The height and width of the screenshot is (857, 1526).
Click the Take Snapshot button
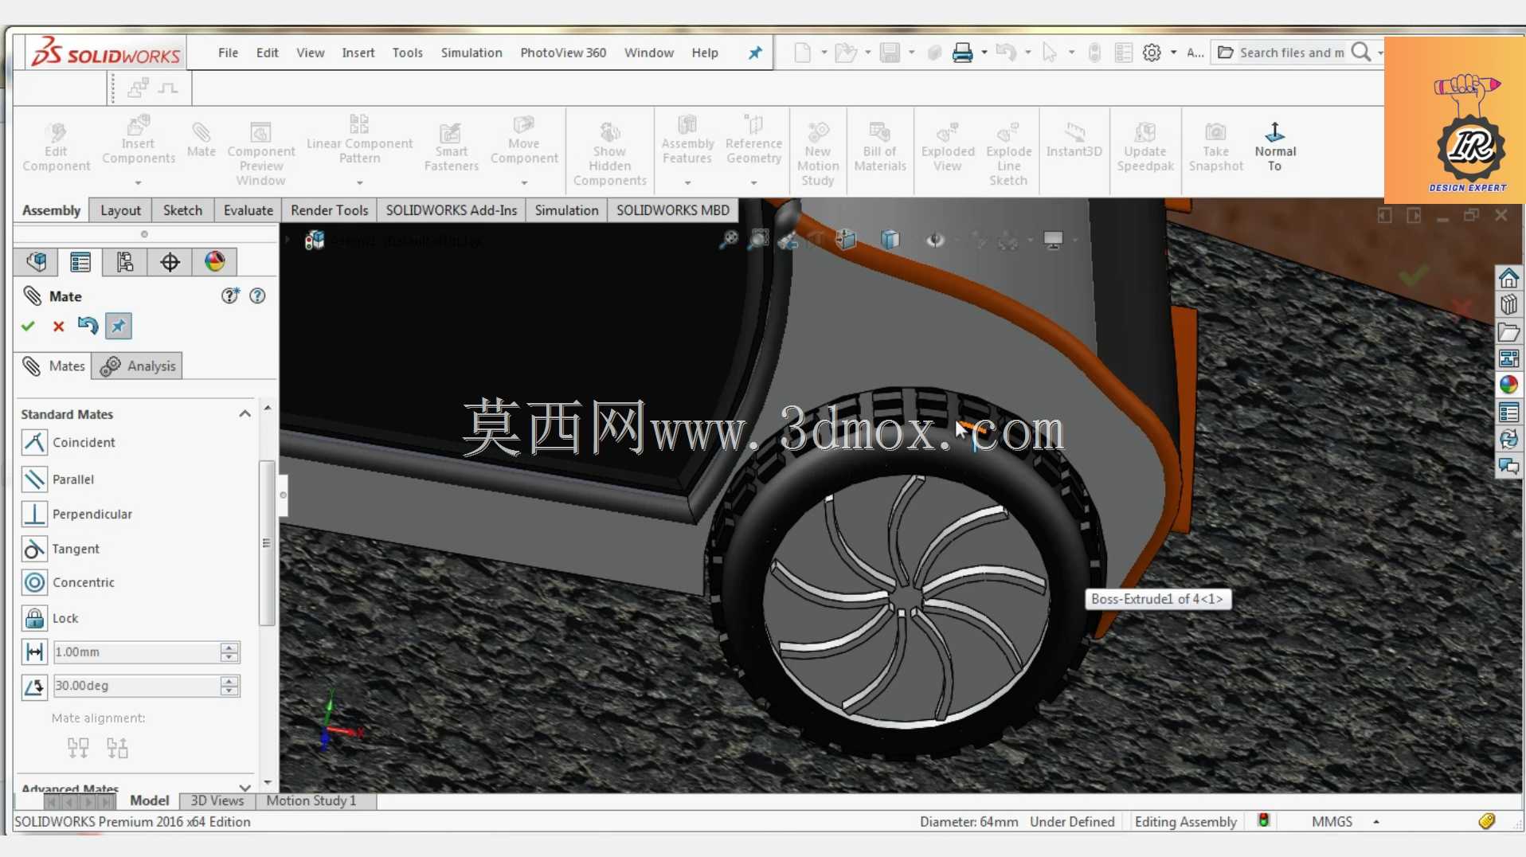[1215, 146]
